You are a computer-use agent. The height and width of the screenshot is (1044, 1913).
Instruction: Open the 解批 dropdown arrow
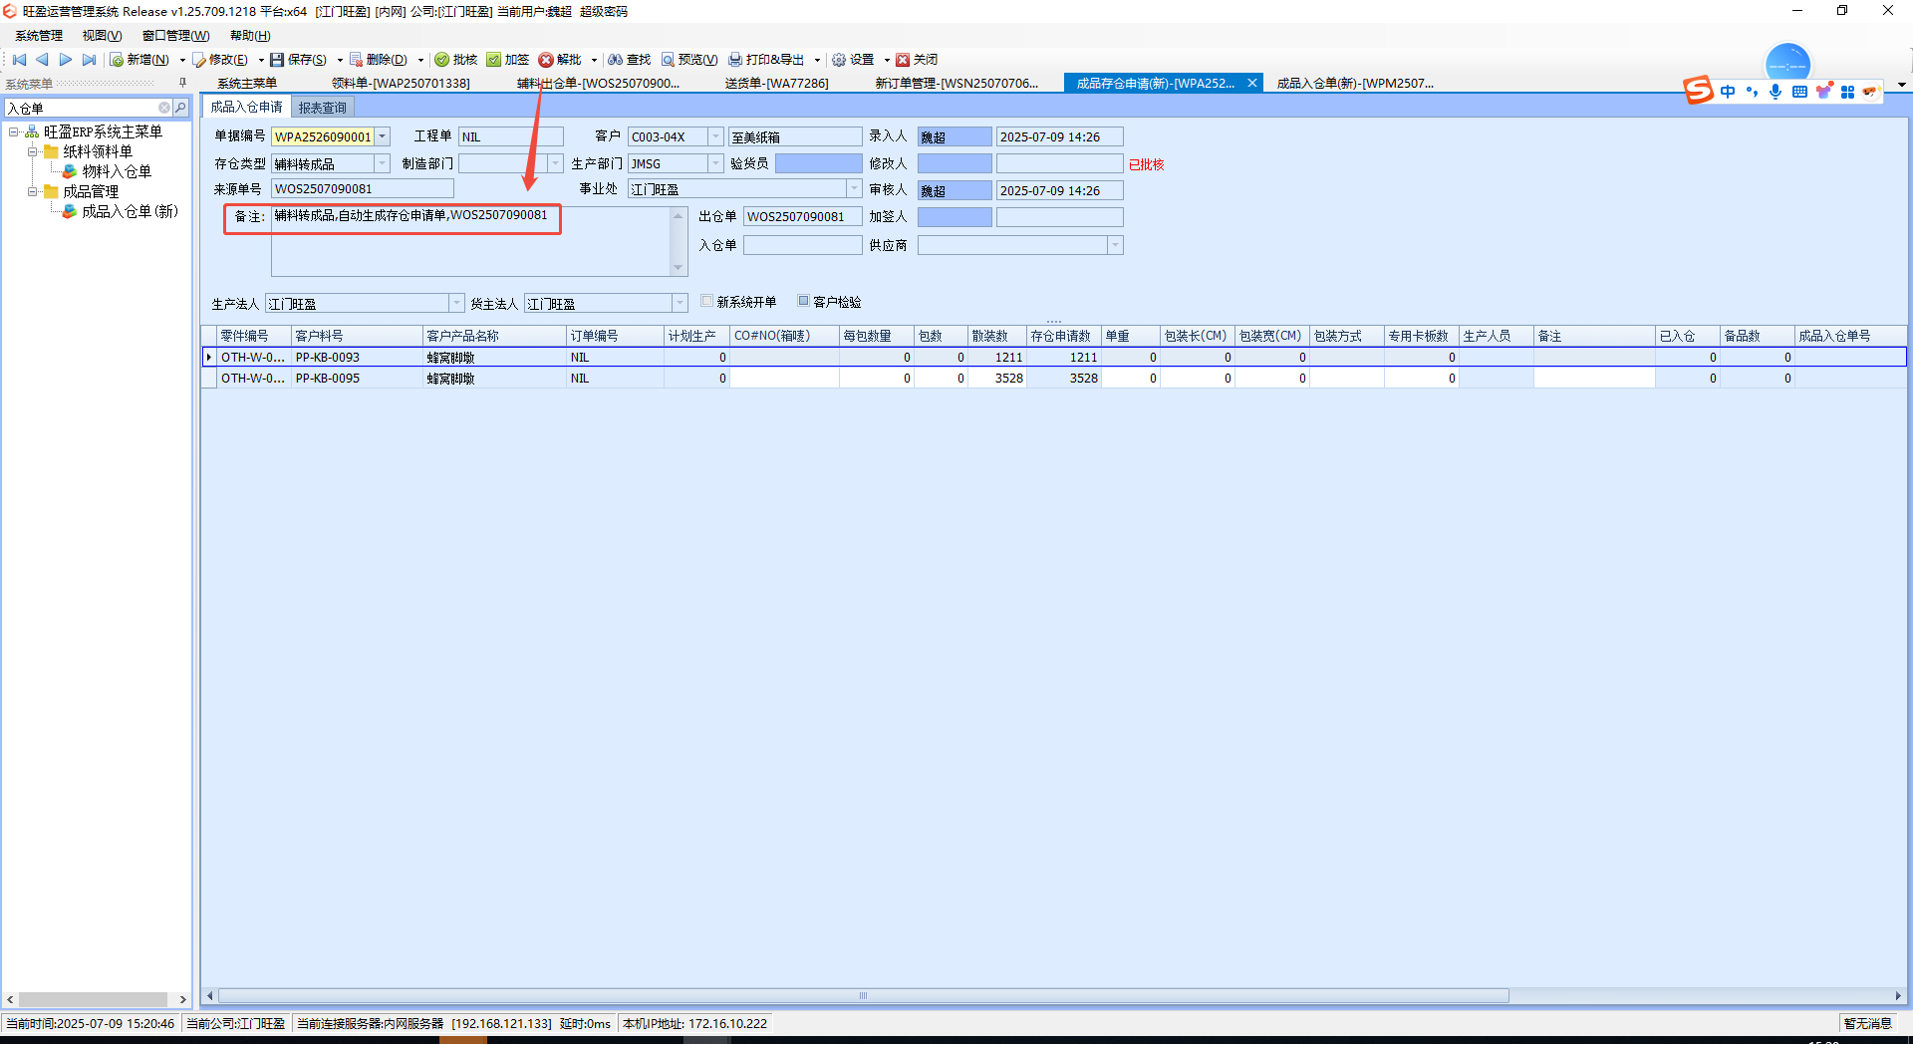[x=594, y=60]
